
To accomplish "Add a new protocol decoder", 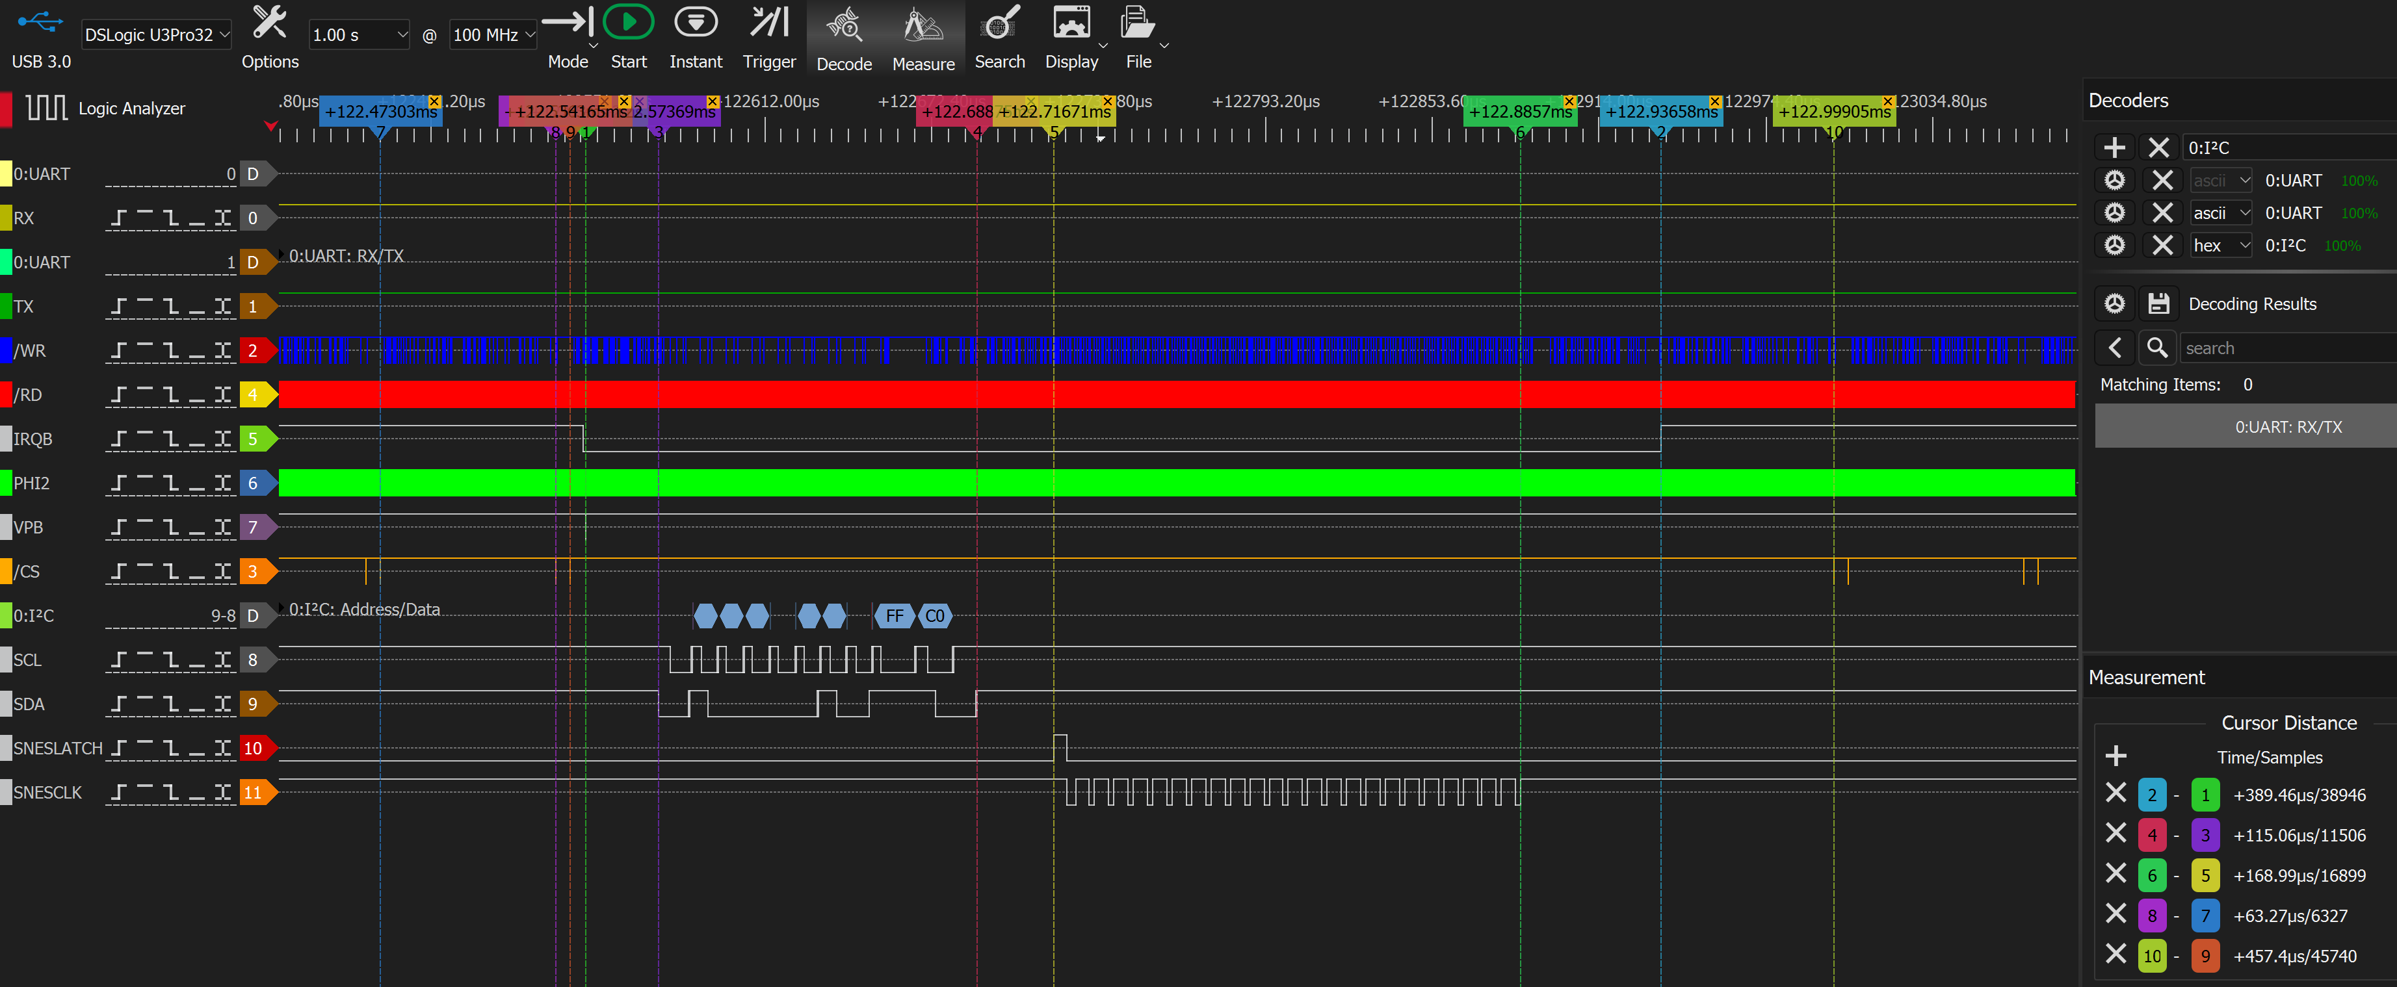I will click(2114, 147).
